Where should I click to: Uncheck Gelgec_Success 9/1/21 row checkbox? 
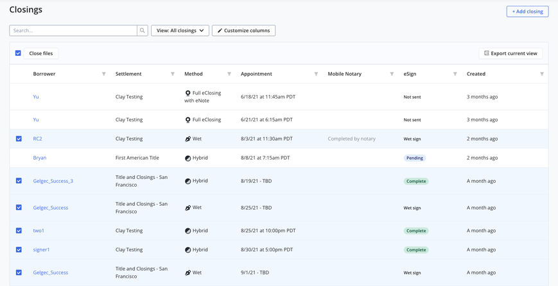tap(19, 273)
